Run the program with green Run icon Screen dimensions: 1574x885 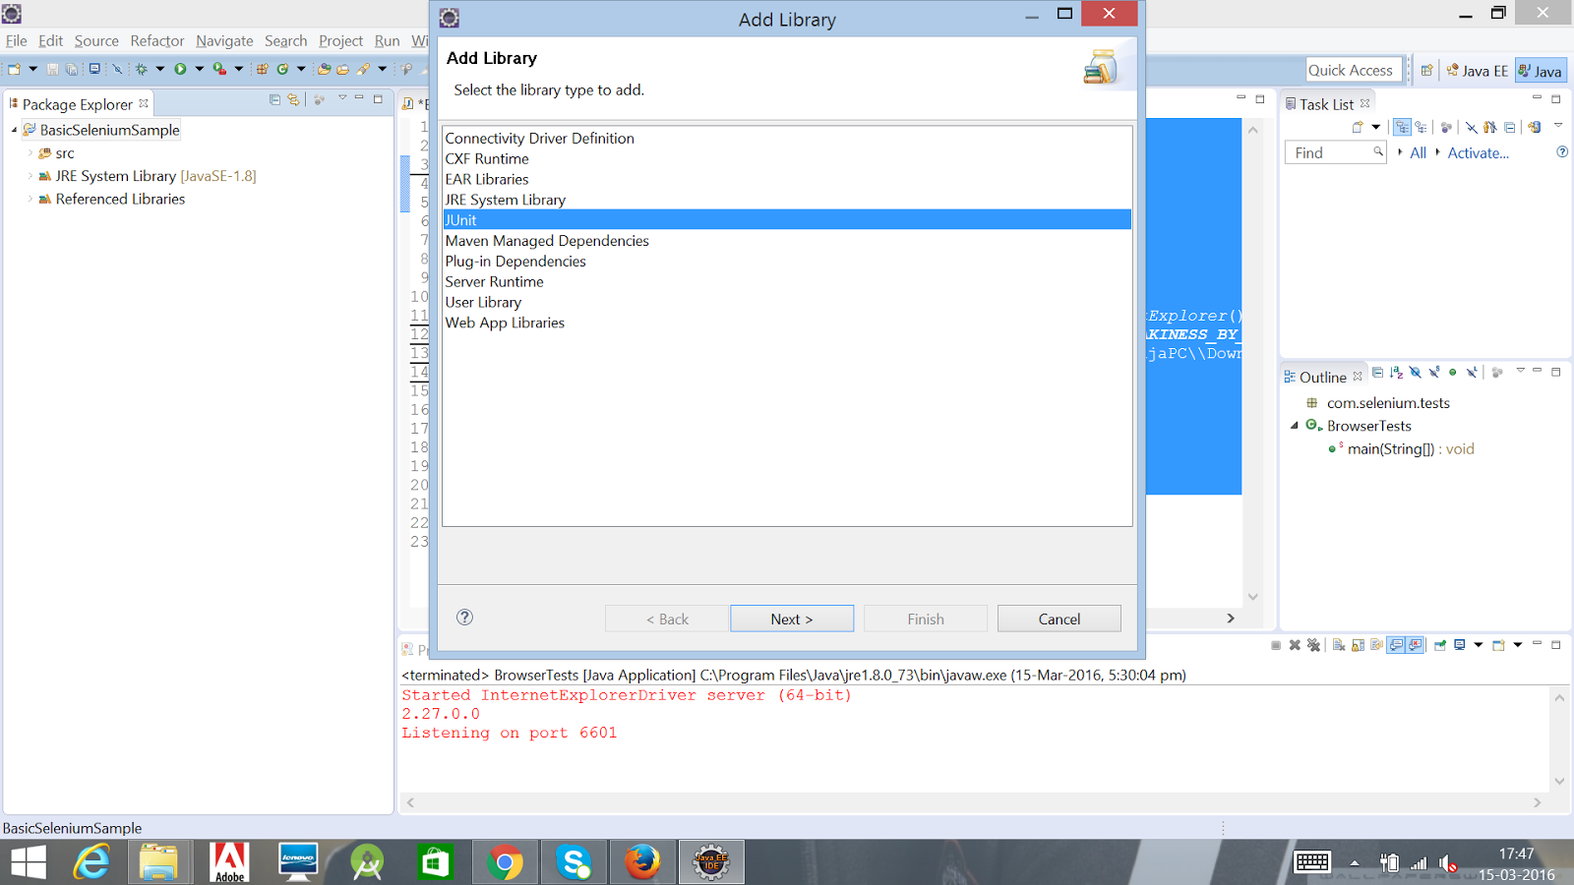click(x=180, y=69)
